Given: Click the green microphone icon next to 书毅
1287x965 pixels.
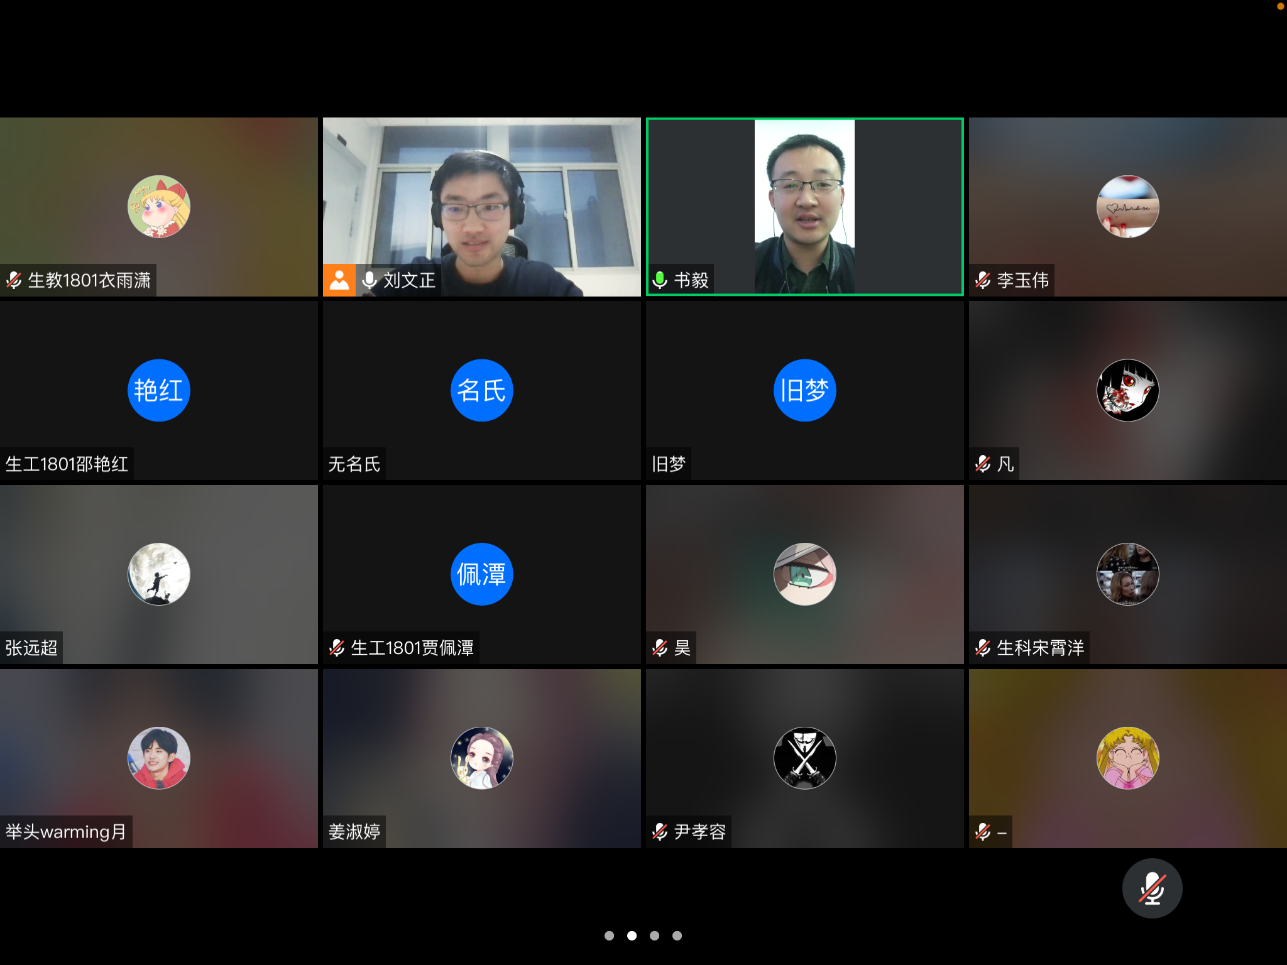Looking at the screenshot, I should 660,280.
